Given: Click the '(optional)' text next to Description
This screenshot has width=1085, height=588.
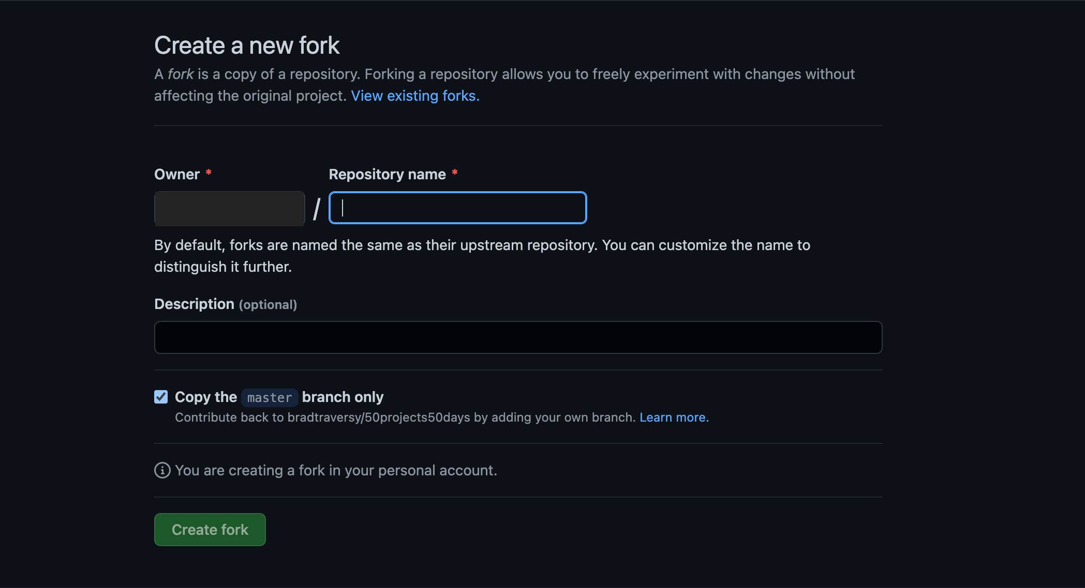Looking at the screenshot, I should [268, 305].
